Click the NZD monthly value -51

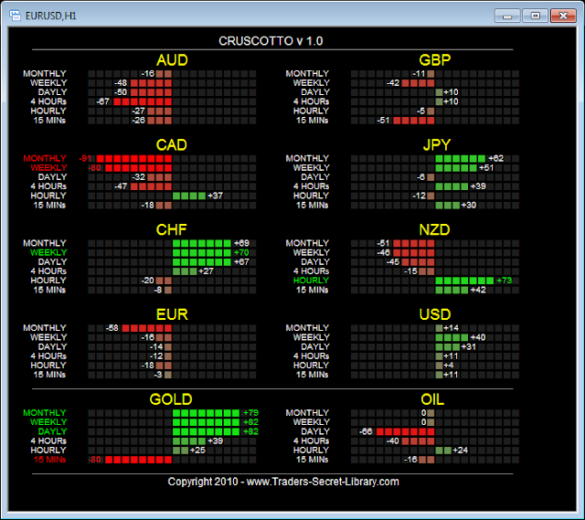pyautogui.click(x=383, y=243)
